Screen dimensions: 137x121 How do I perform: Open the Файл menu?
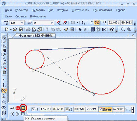[x=8, y=10]
